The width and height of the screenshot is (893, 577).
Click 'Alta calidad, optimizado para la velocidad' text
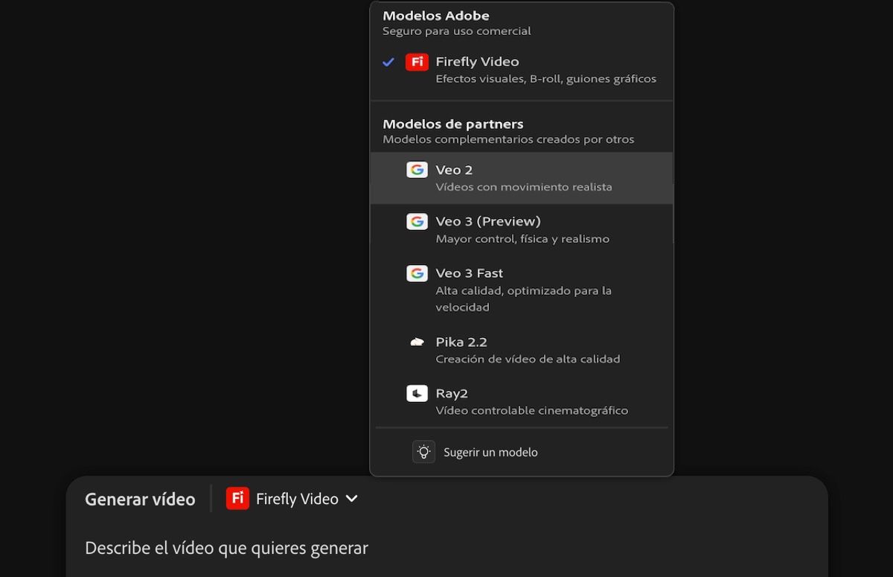(524, 299)
